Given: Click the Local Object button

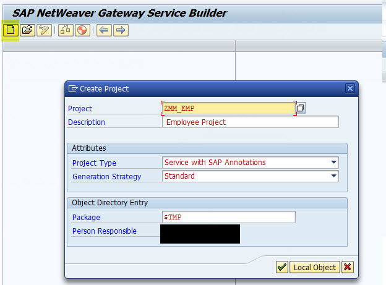Looking at the screenshot, I should coord(315,267).
